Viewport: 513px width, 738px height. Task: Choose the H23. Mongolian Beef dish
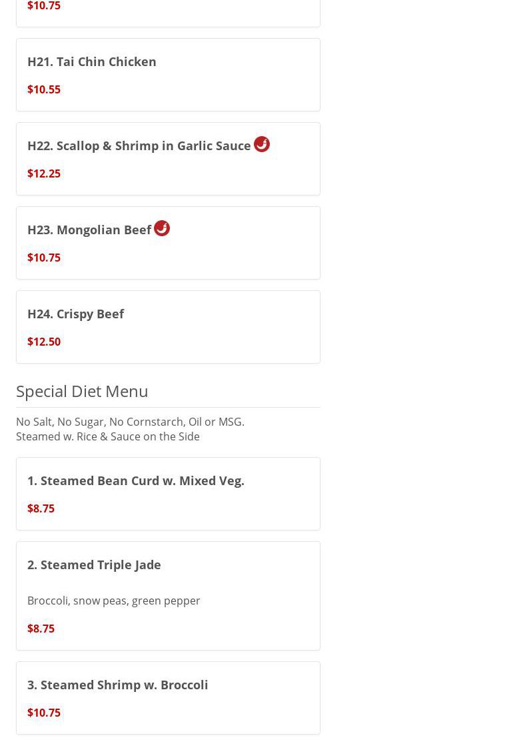click(x=89, y=230)
